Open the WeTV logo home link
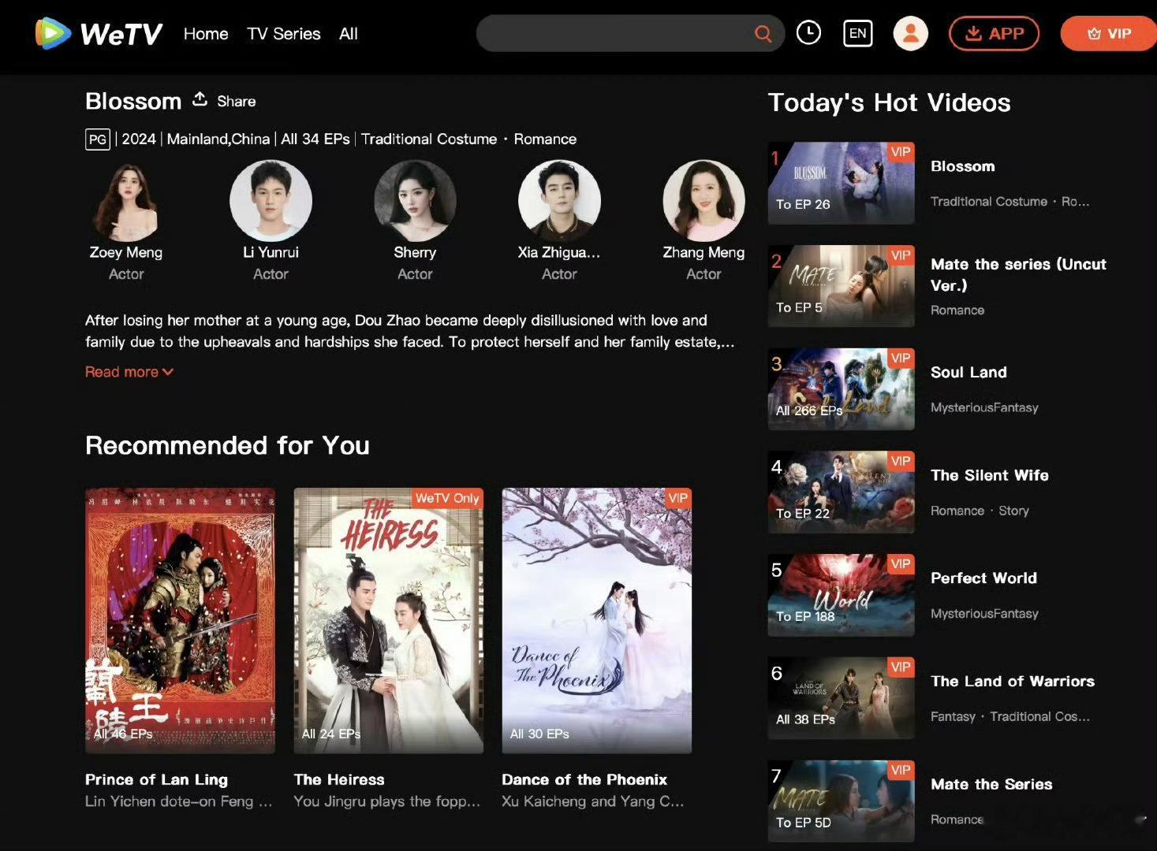1157x851 pixels. click(99, 34)
